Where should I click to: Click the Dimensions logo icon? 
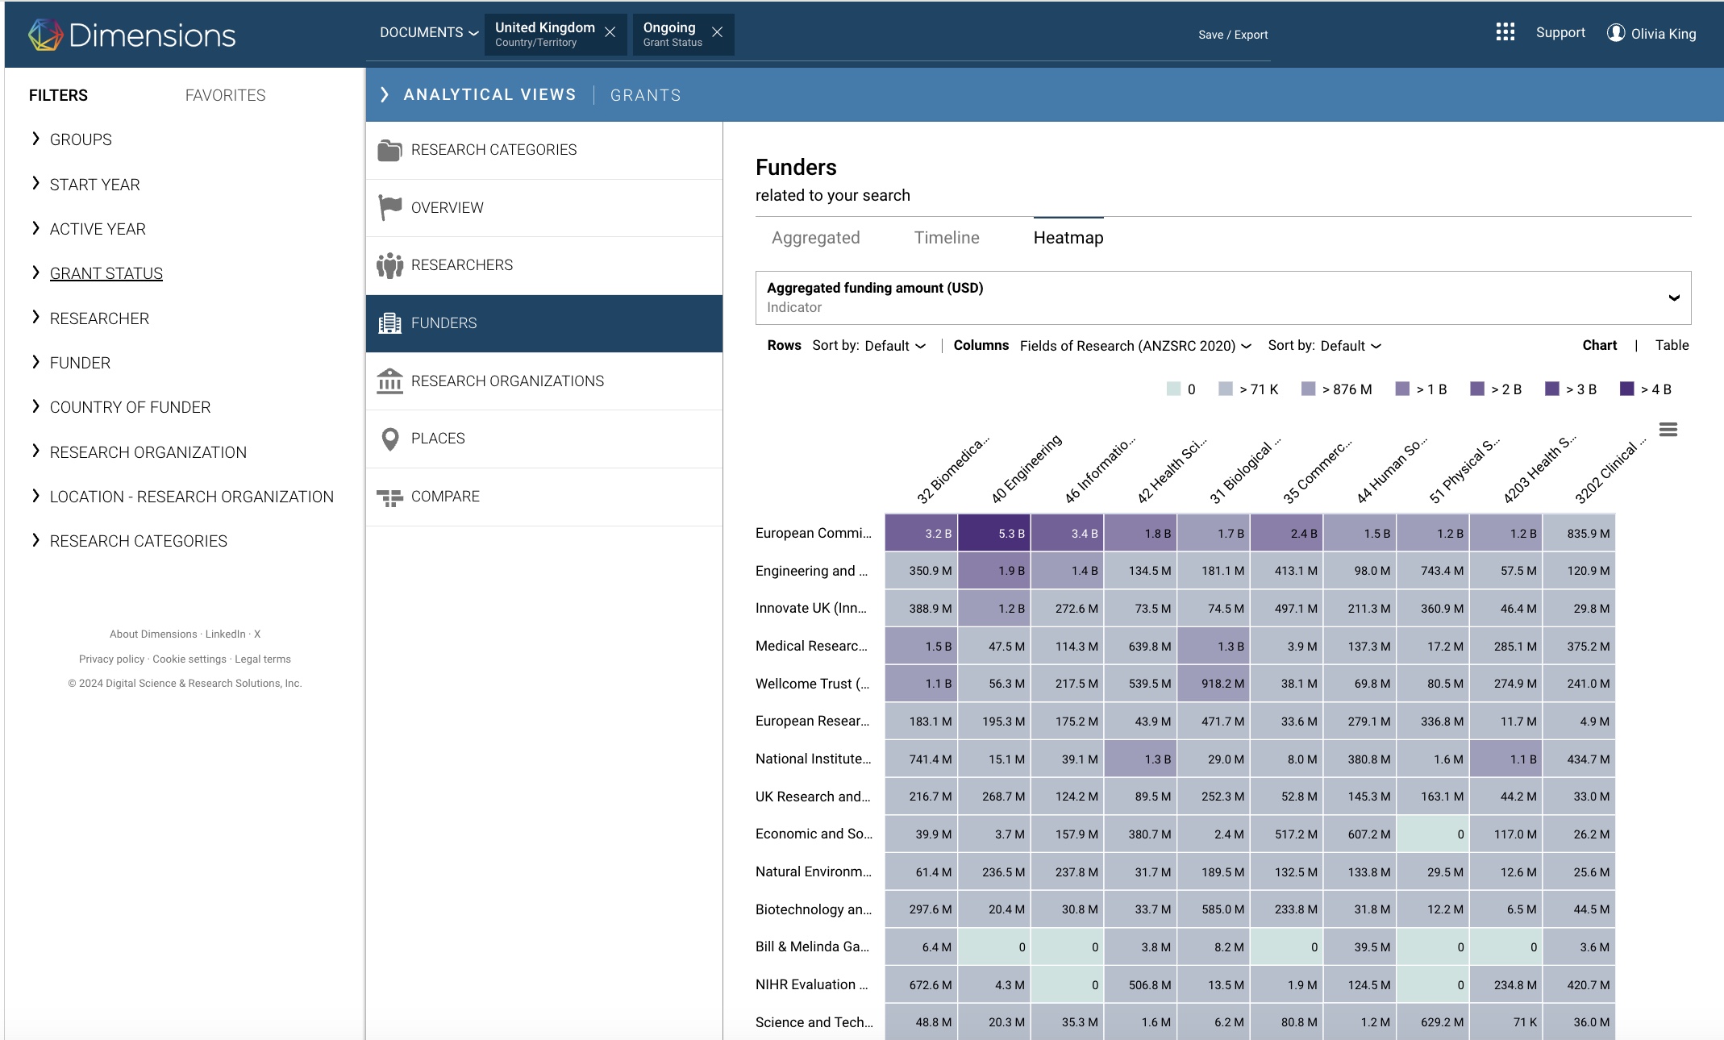pyautogui.click(x=45, y=35)
